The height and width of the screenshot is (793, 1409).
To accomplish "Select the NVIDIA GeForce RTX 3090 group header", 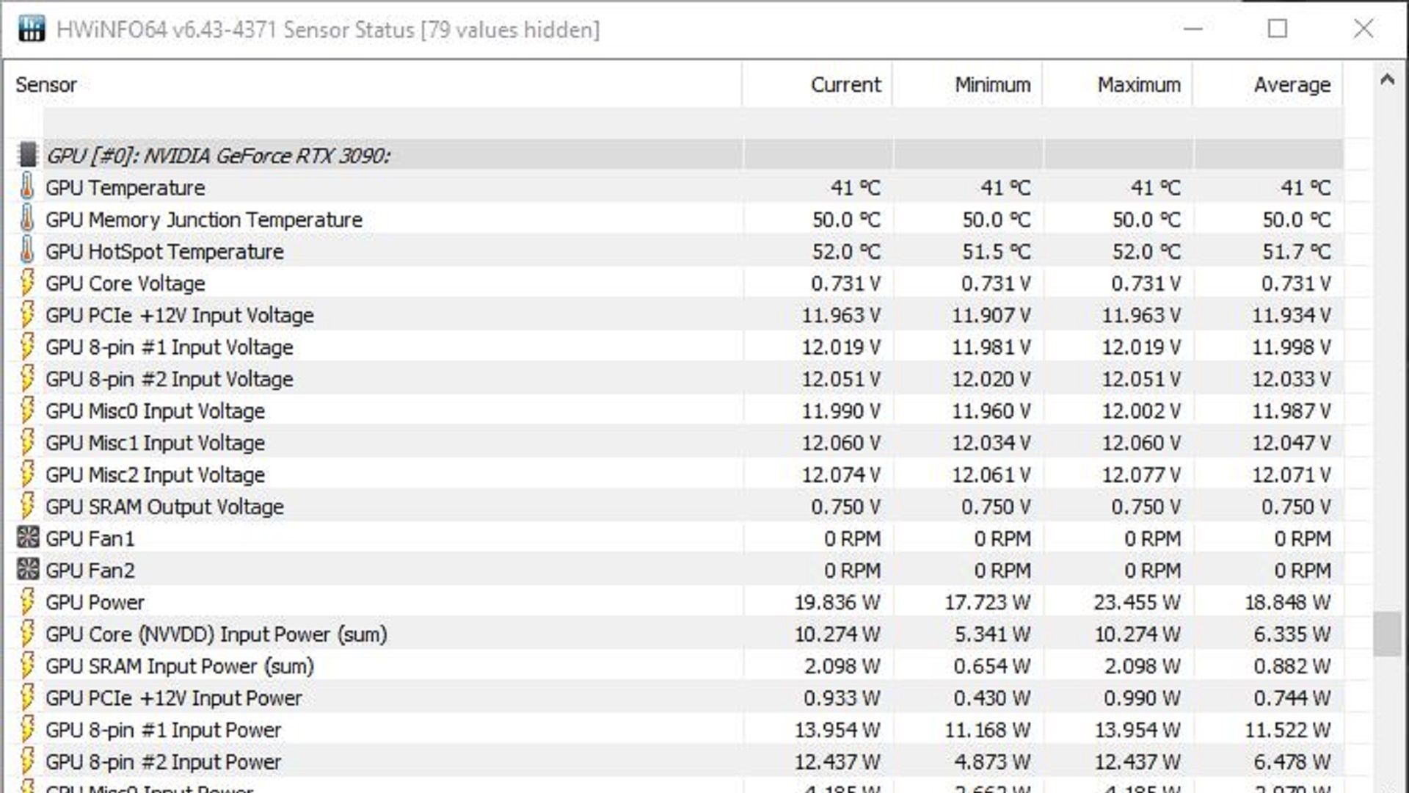I will [218, 156].
